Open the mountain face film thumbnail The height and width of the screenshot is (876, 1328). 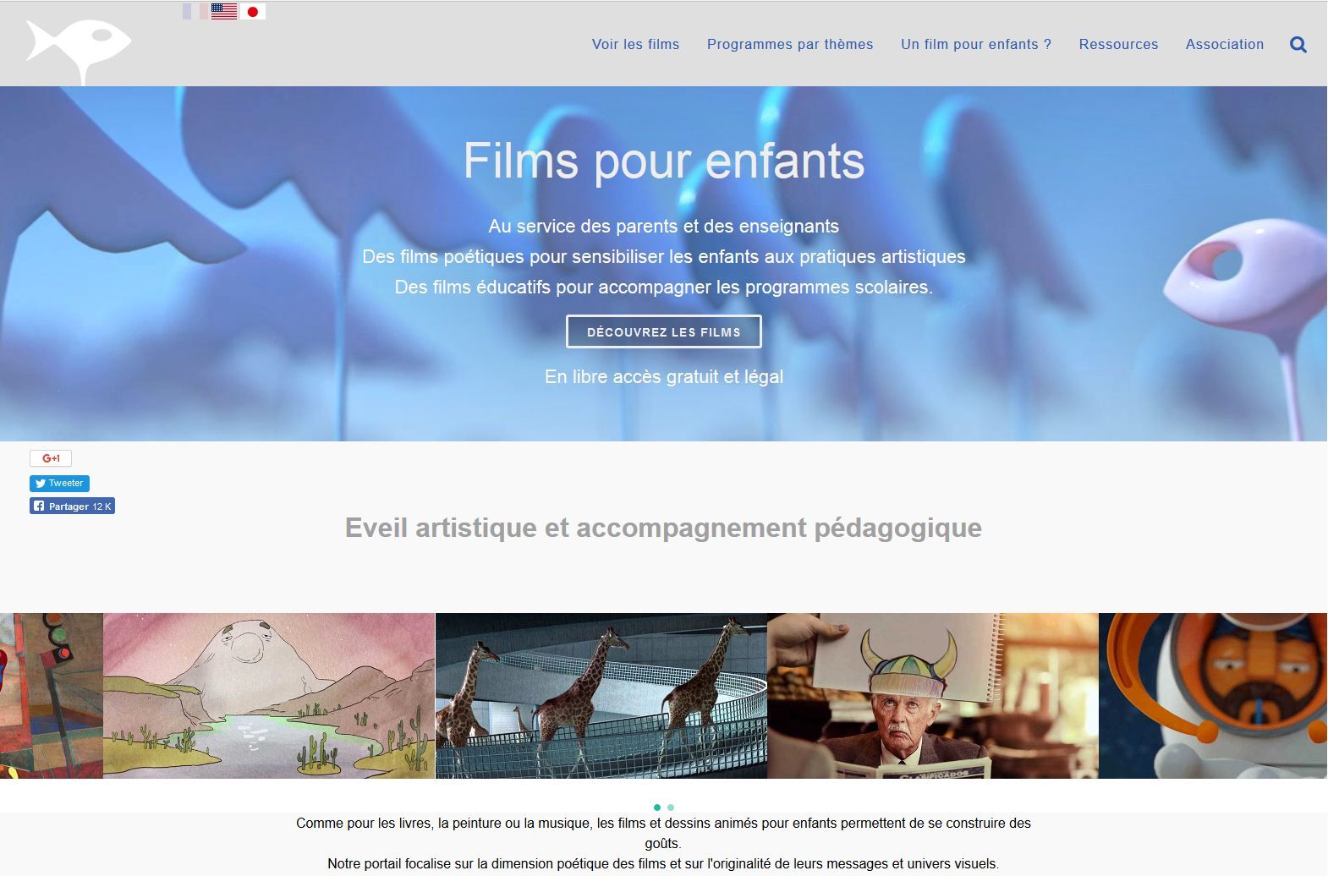point(269,696)
